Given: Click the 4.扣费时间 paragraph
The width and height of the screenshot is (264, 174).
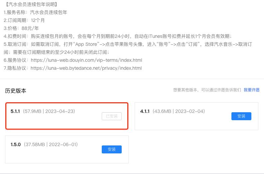Looking at the screenshot, I should click(x=118, y=36).
